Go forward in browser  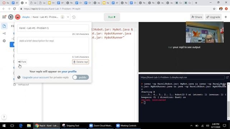coord(9,9)
